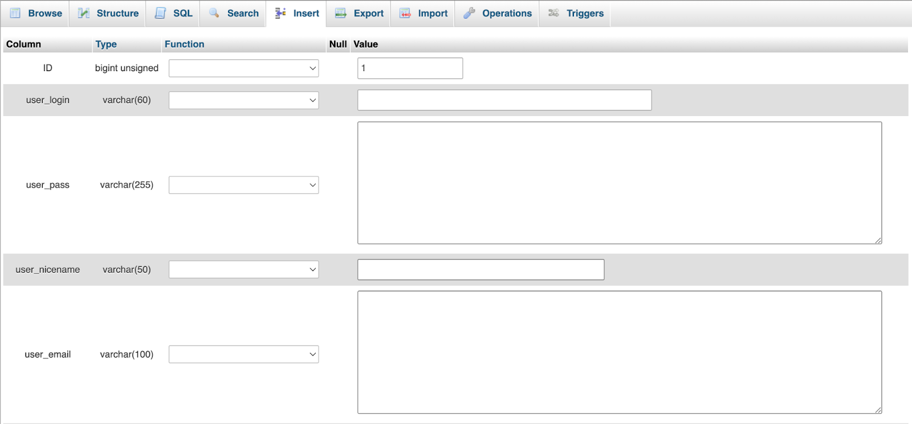View the Triggers tab
The height and width of the screenshot is (424, 912).
tap(575, 13)
